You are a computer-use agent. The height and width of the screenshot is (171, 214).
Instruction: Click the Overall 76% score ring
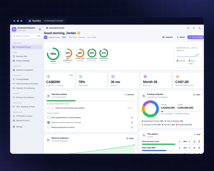[53, 54]
